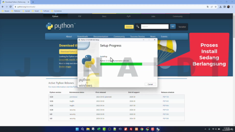235x132 pixels.
Task: Open the Documentation navigation menu
Action: (x=101, y=37)
